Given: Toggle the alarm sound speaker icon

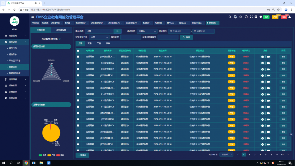Looking at the screenshot, I should point(241,17).
